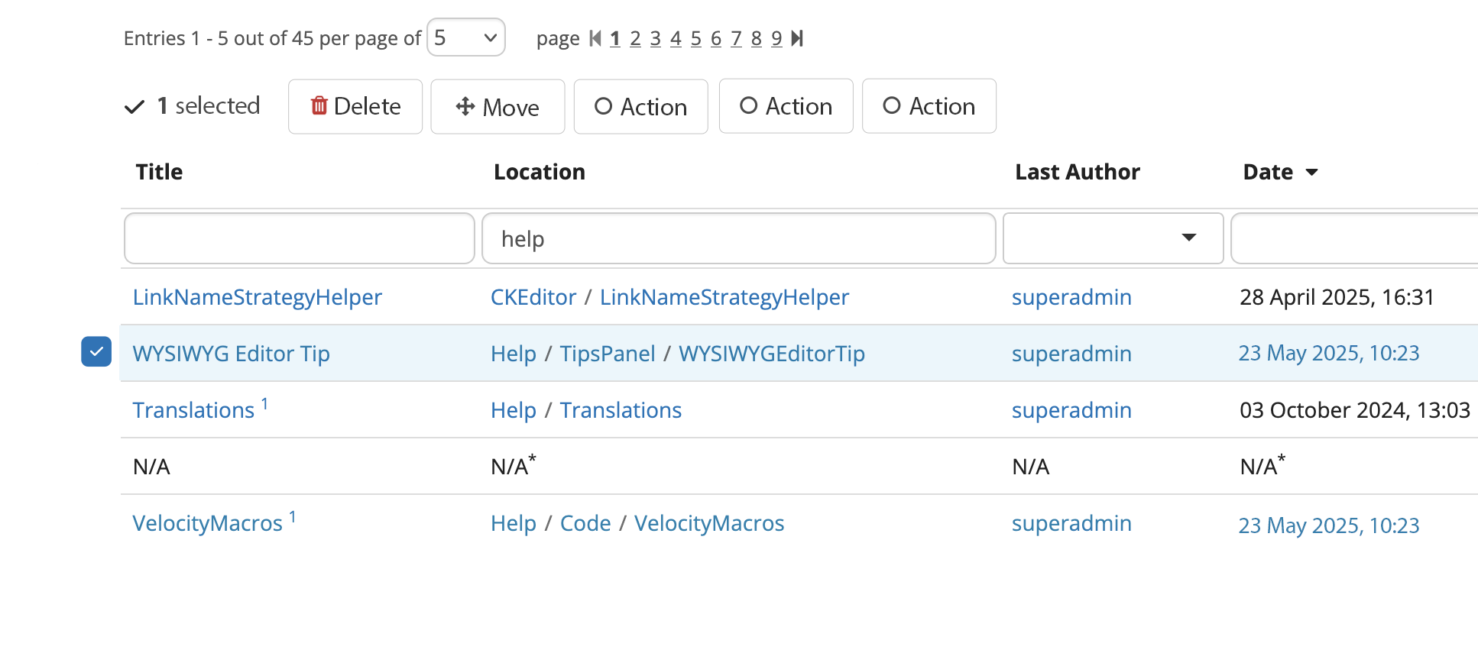Image resolution: width=1478 pixels, height=666 pixels.
Task: Focus the Title filter text field
Action: click(x=299, y=238)
